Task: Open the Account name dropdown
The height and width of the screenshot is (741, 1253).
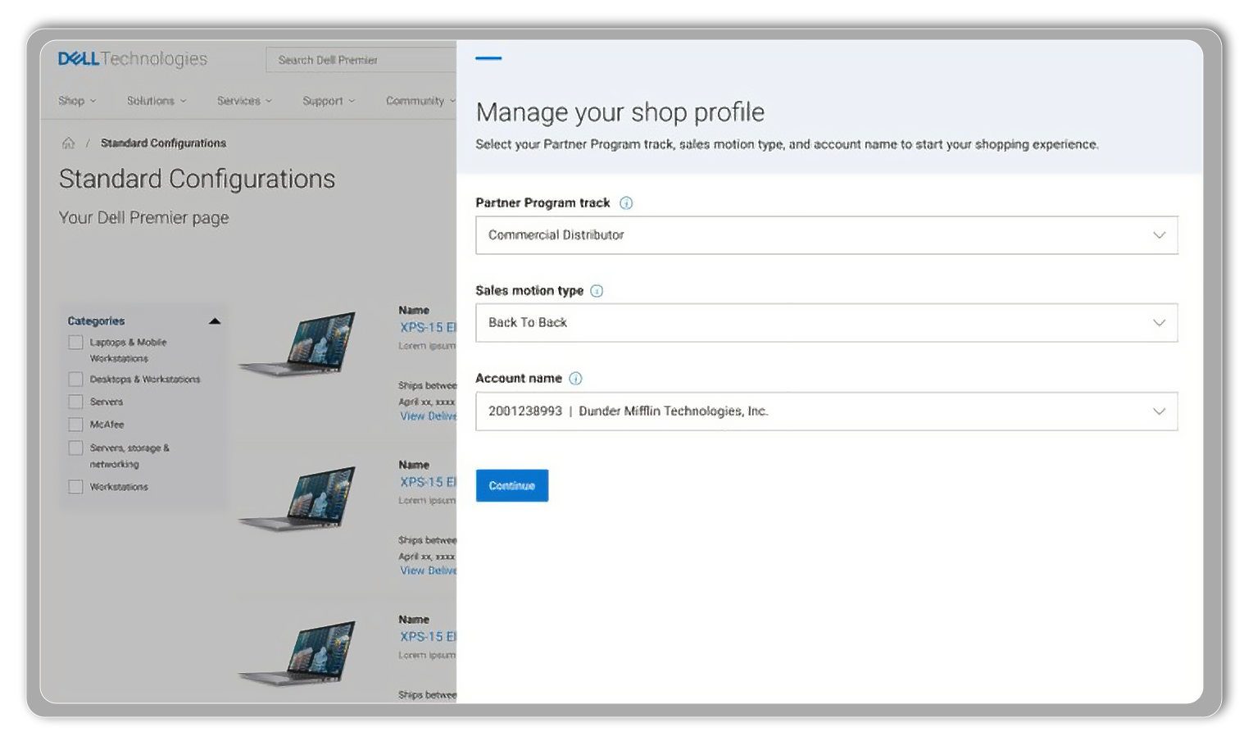Action: 826,411
